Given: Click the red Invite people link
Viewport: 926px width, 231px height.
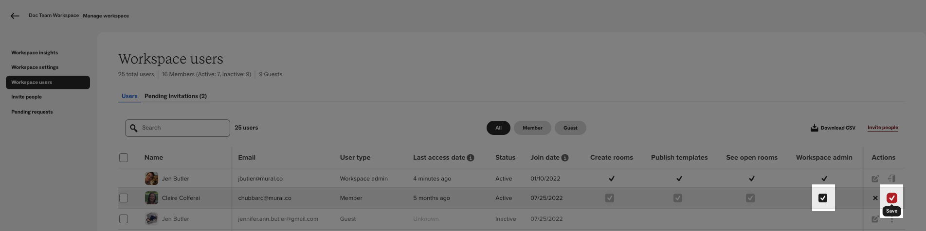Looking at the screenshot, I should coord(883,128).
